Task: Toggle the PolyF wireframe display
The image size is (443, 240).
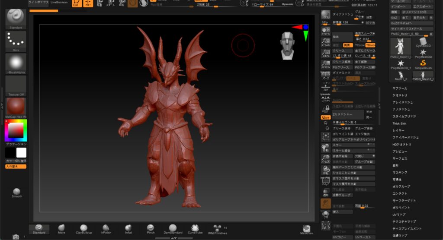Action: pos(325,181)
